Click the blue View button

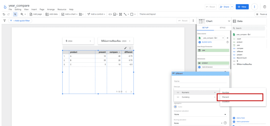(242, 7)
